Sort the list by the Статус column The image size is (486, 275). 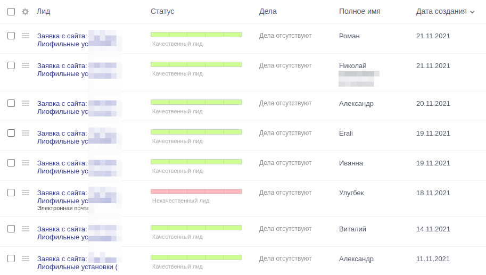[x=162, y=12]
